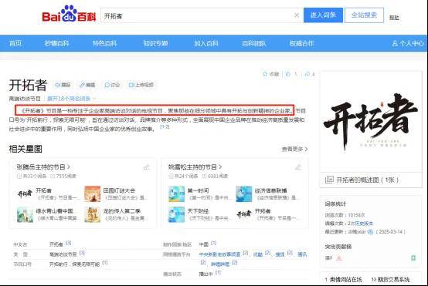Open 张腾岳主持的节目 card heading
This screenshot has width=428, height=286.
pos(43,167)
